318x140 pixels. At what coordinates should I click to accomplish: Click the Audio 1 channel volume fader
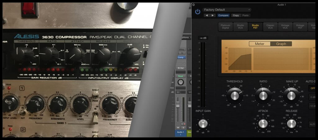click(x=178, y=105)
